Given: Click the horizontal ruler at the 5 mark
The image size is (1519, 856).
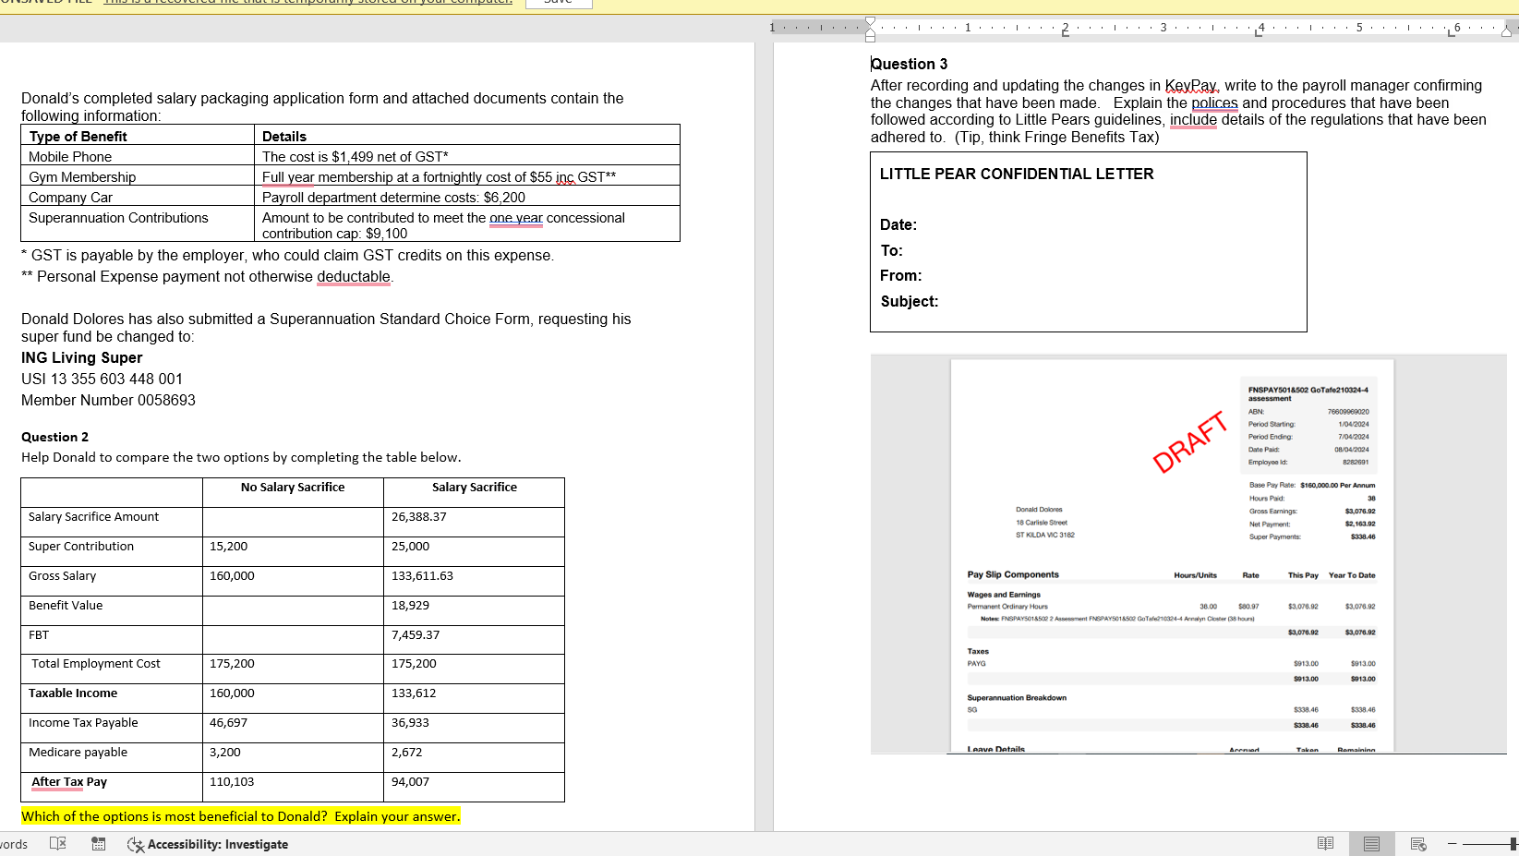Looking at the screenshot, I should tap(1358, 28).
